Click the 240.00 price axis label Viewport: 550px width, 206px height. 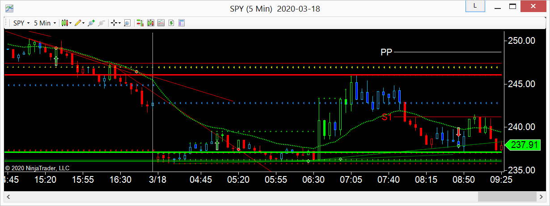point(521,127)
